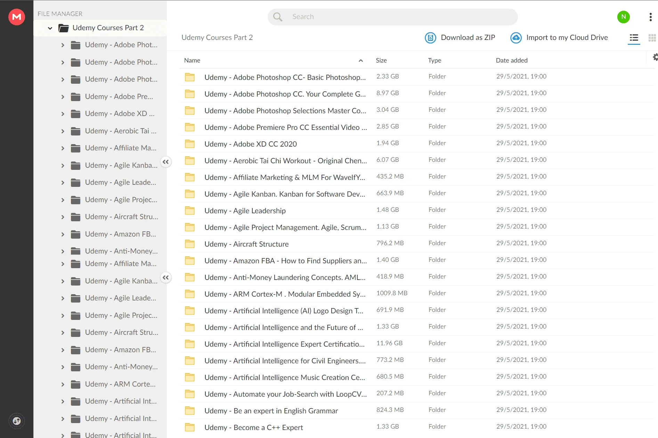
Task: Click sidebar folder icon for Adobe XD
Action: point(75,114)
